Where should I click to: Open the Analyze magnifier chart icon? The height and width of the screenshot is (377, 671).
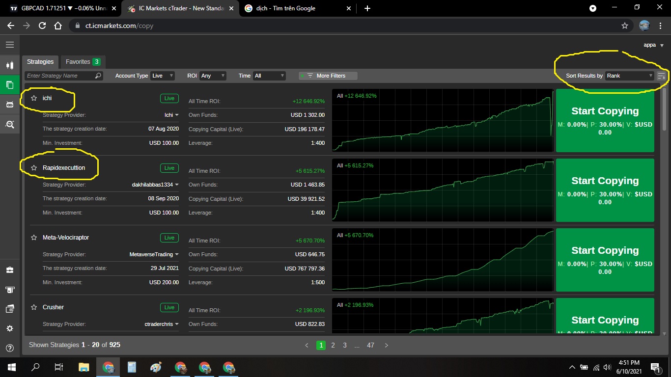click(x=9, y=124)
